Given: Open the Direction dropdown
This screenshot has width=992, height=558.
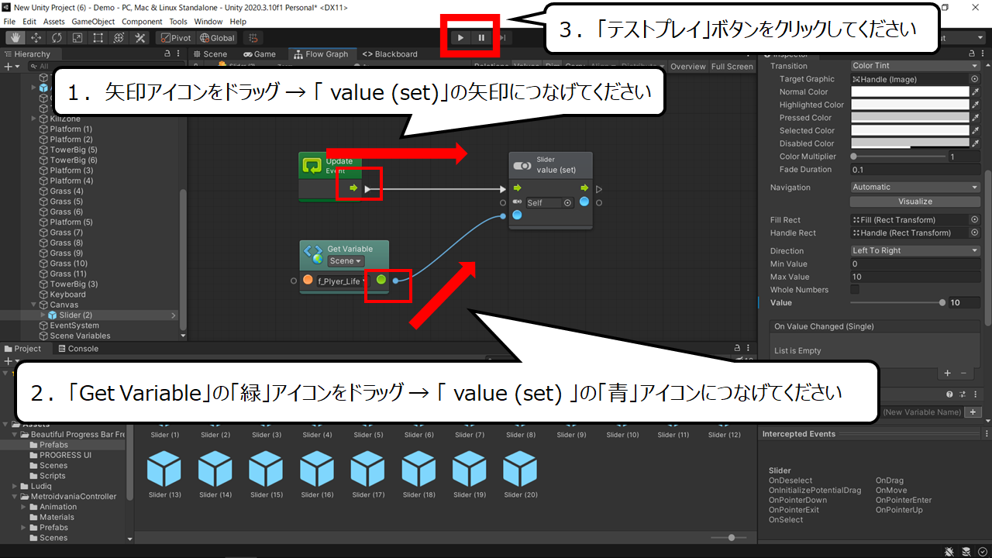Looking at the screenshot, I should point(916,250).
